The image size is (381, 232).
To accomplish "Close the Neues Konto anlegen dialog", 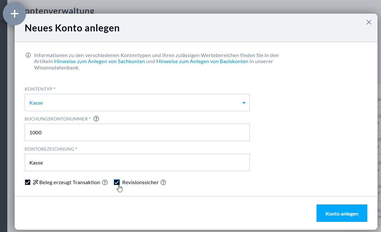I will 369,22.
